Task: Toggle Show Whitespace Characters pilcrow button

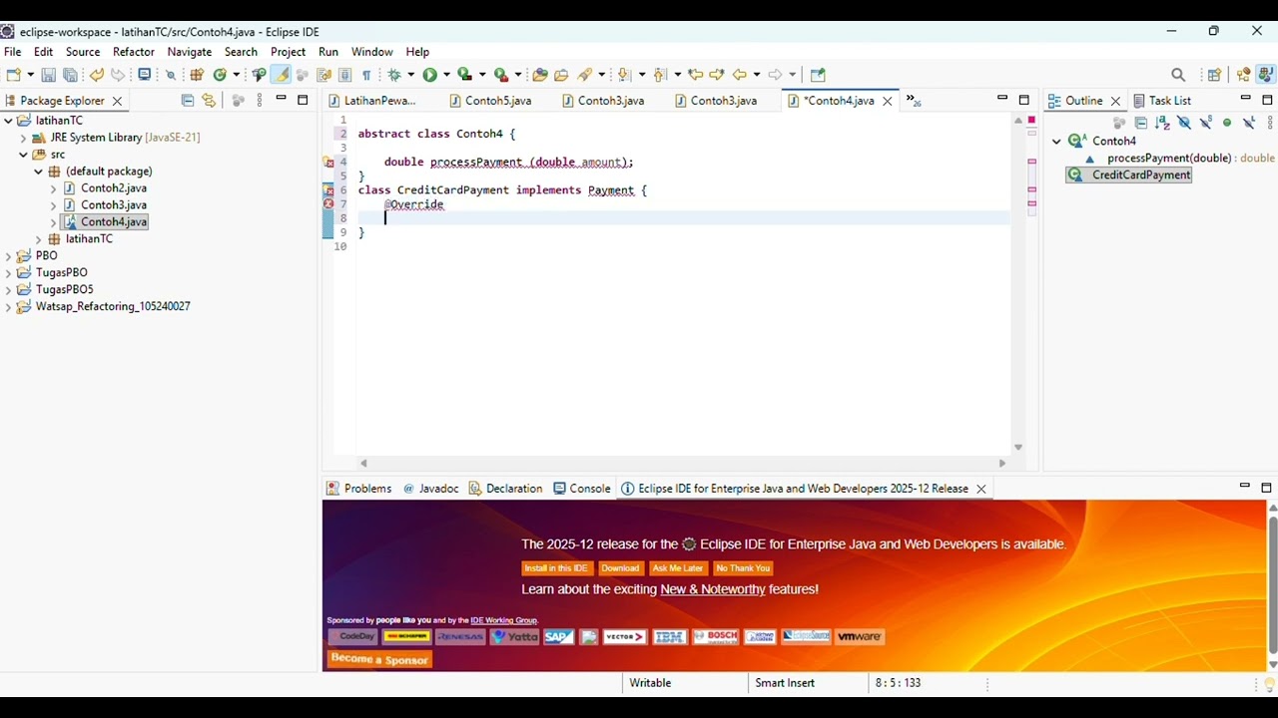Action: [x=366, y=75]
